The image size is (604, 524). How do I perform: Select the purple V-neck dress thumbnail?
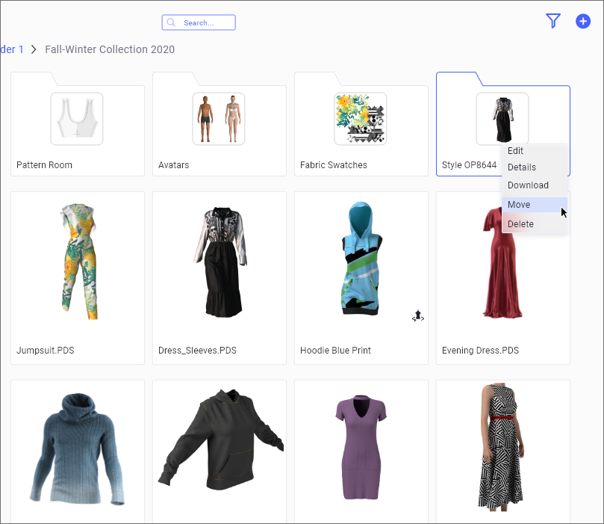[361, 447]
